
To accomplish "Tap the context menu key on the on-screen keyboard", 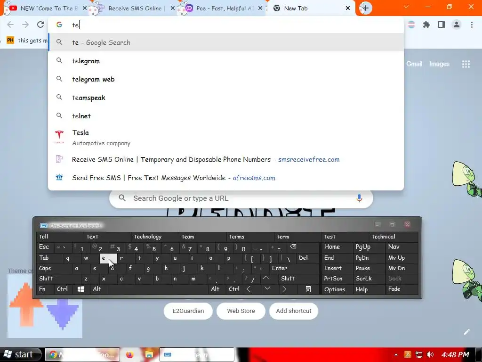I will pyautogui.click(x=308, y=289).
